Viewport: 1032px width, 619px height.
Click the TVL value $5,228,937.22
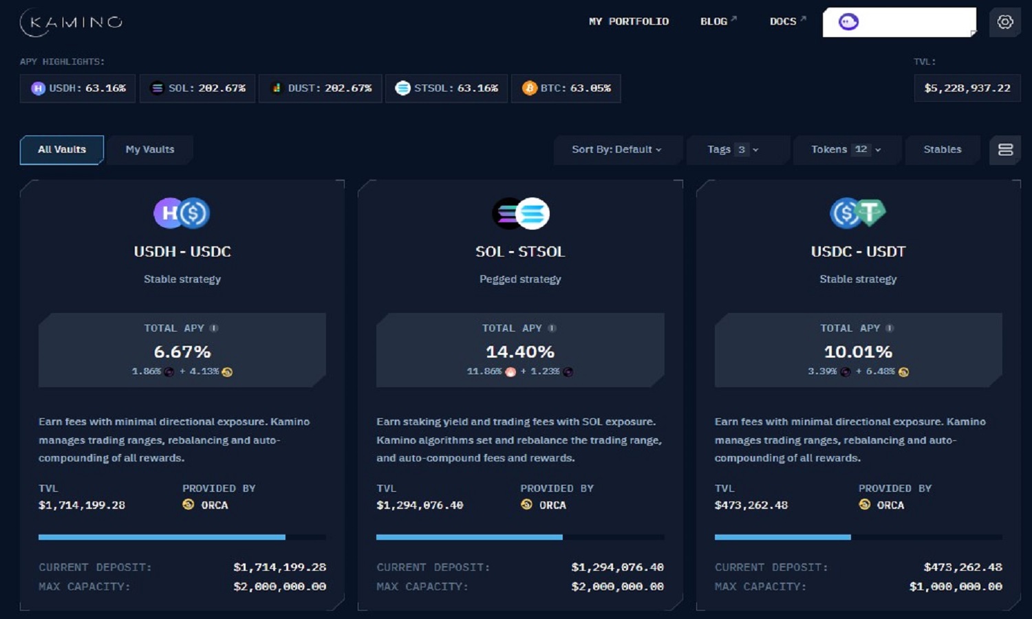tap(967, 88)
